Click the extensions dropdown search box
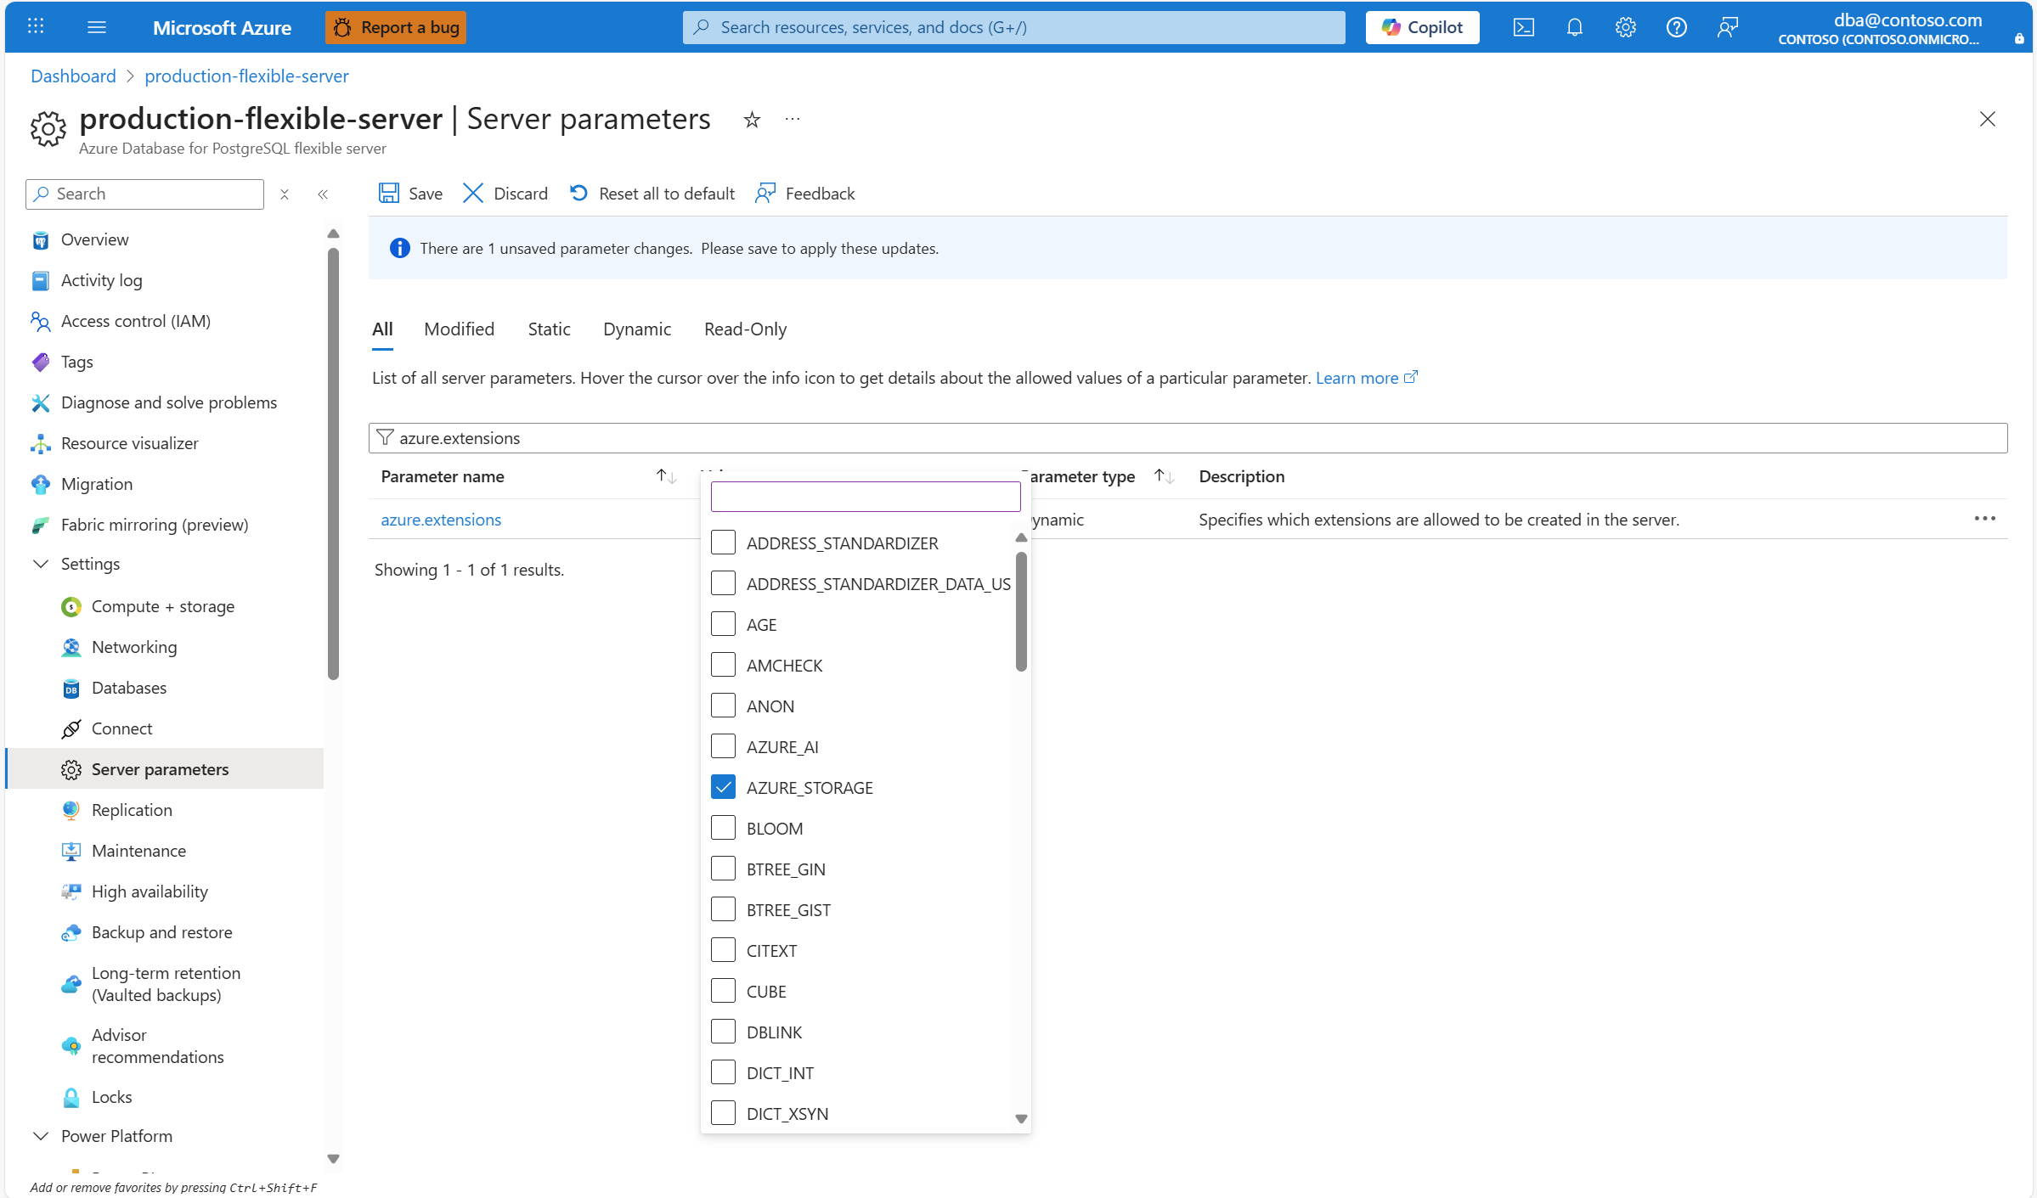2037x1198 pixels. pos(865,497)
